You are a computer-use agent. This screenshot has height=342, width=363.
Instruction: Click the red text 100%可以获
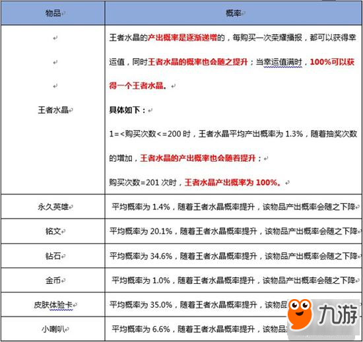coord(332,62)
